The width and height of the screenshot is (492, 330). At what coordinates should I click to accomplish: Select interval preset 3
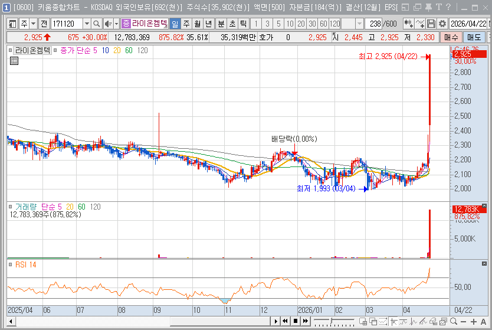(267, 24)
